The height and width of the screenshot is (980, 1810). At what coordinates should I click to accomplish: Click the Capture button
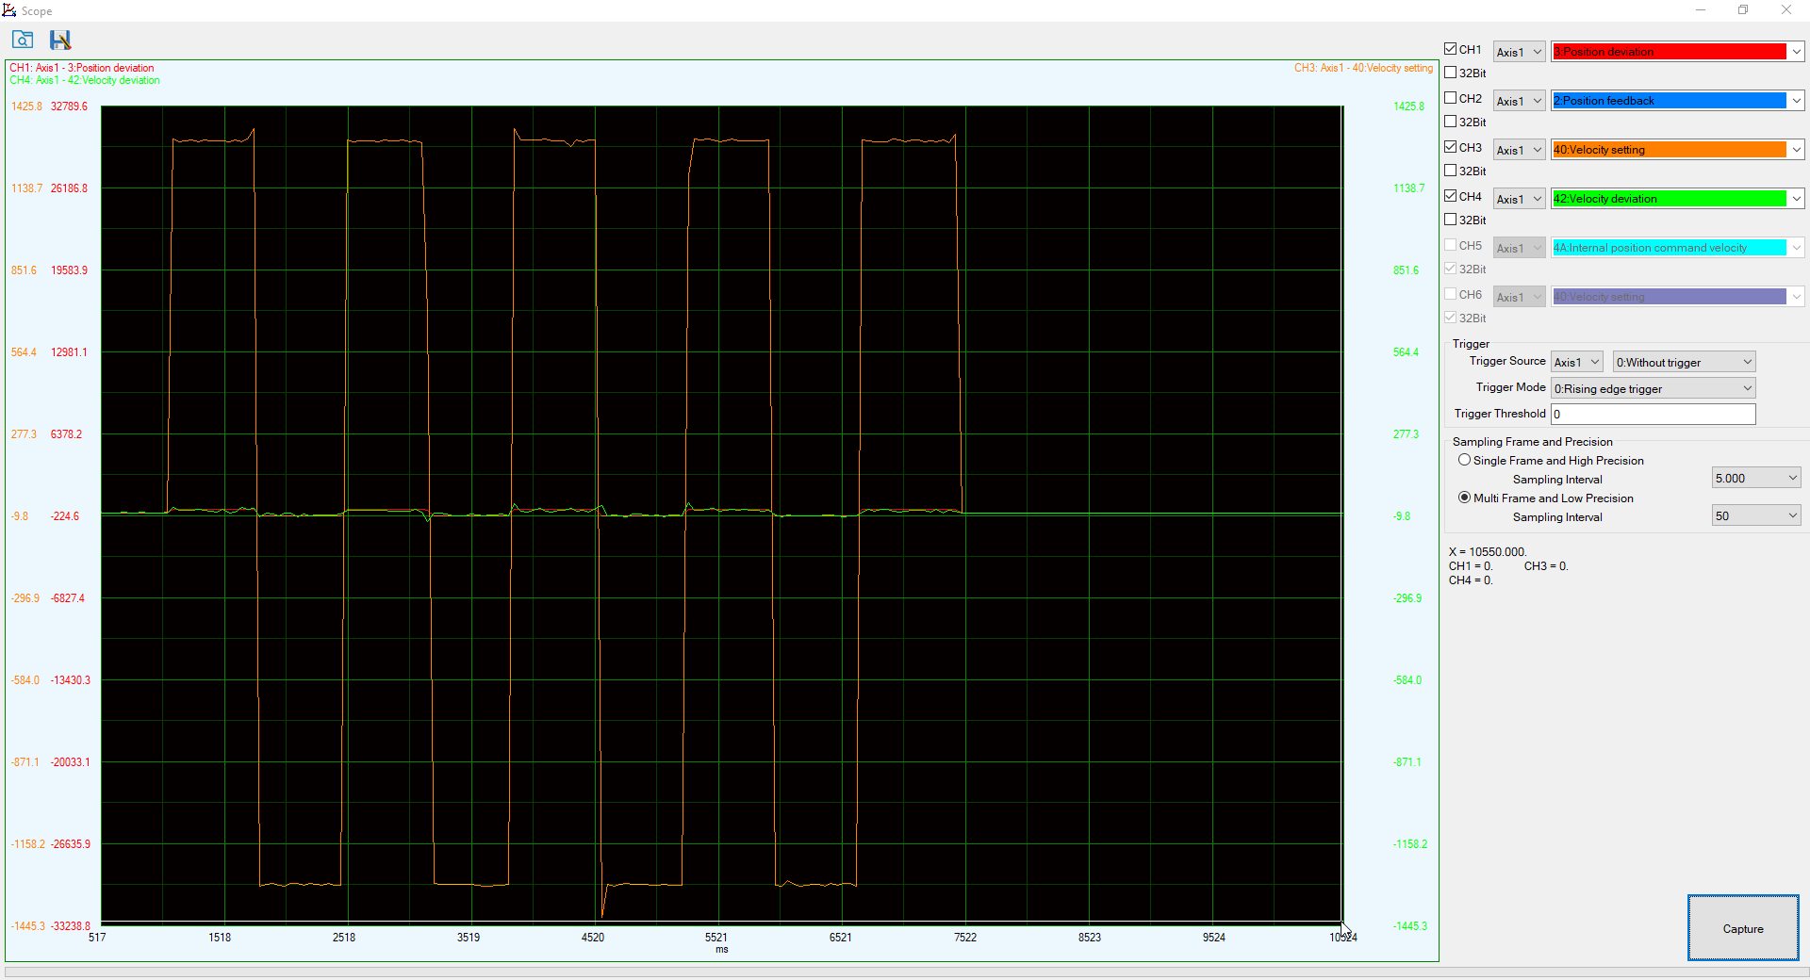point(1743,928)
